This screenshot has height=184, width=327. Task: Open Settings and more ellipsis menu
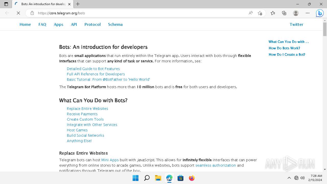308,13
